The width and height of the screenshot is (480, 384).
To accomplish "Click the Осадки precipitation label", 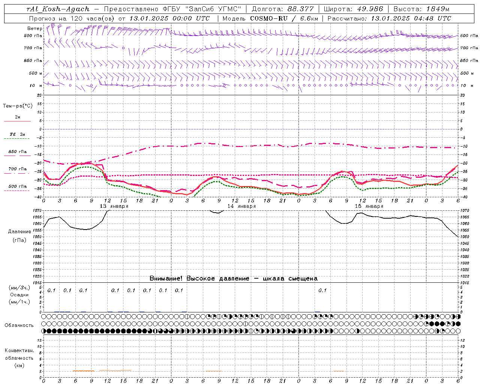I will coord(19,295).
